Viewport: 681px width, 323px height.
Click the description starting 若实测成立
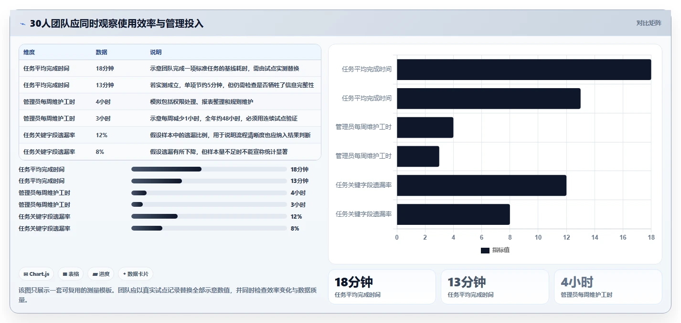point(232,85)
